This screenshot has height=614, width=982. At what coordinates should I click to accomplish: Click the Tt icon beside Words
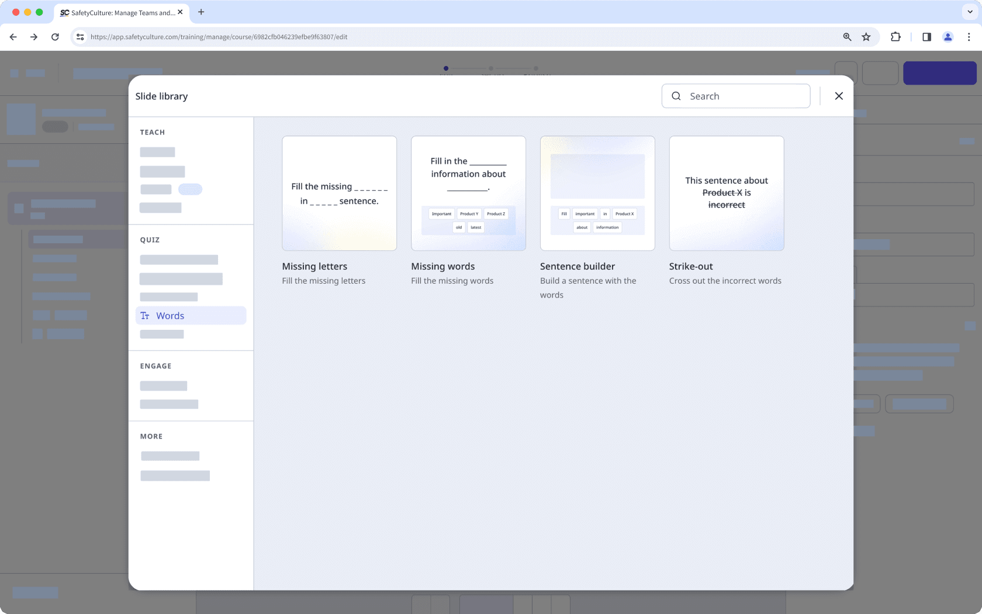(x=144, y=315)
